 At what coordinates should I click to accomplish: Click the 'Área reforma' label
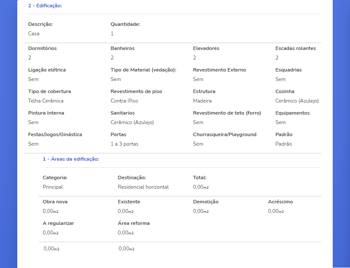tap(134, 223)
